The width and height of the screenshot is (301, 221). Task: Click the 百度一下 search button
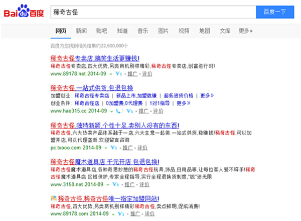tap(275, 12)
